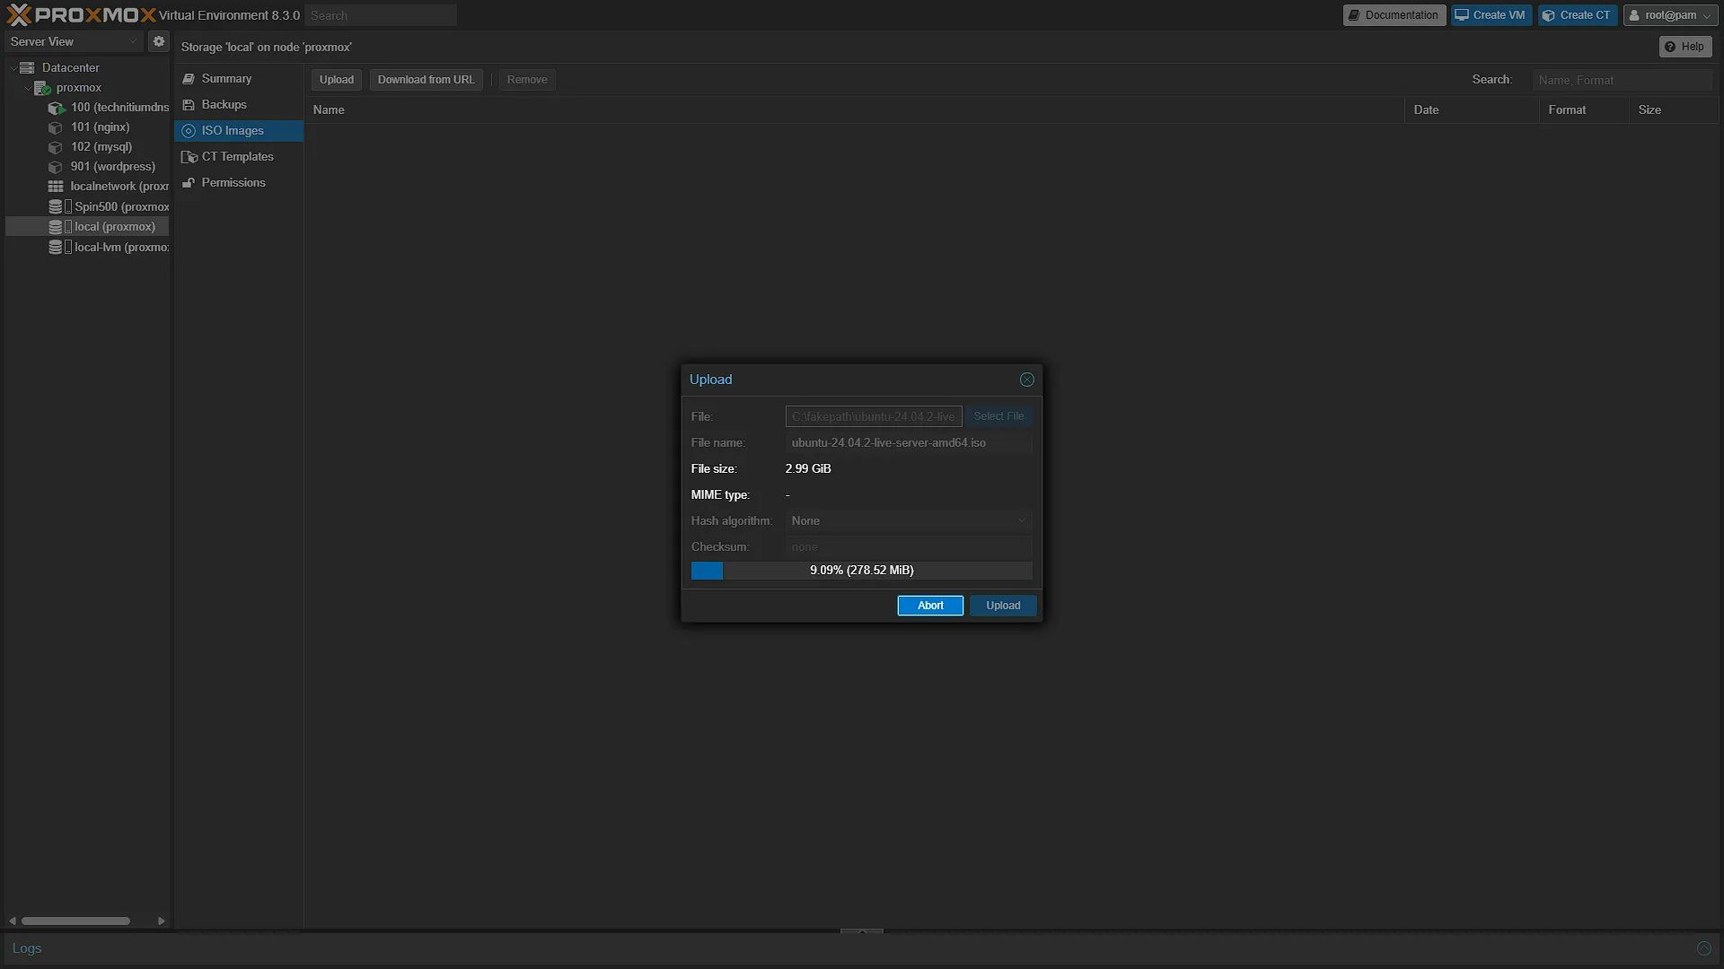Open the Server View dropdown

pyautogui.click(x=74, y=41)
